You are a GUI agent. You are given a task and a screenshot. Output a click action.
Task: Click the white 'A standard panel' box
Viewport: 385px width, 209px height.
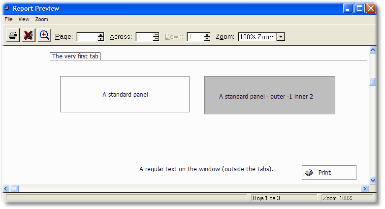coord(125,94)
